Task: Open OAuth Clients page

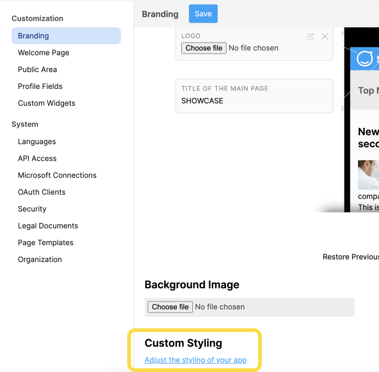Action: (42, 192)
